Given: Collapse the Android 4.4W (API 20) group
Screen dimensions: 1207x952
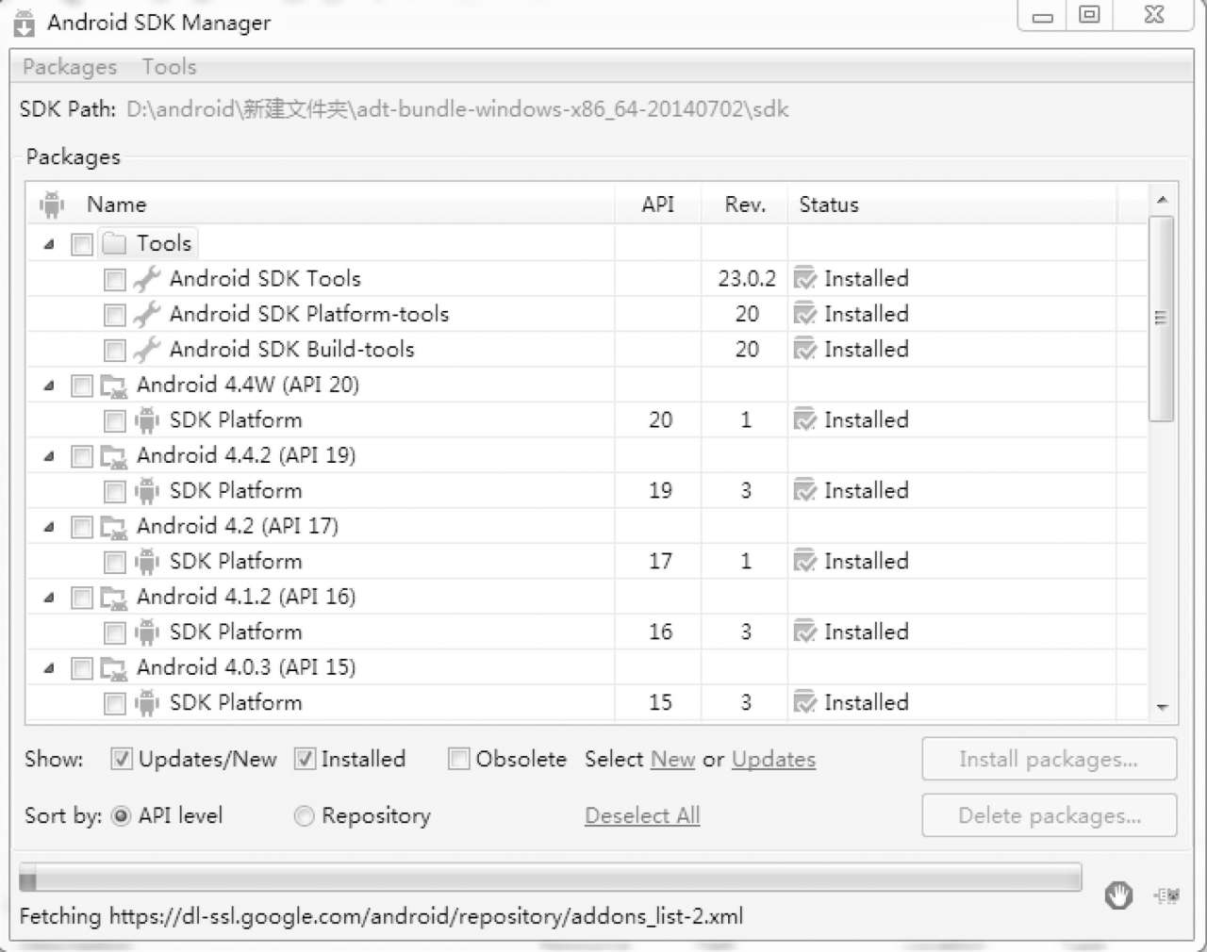Looking at the screenshot, I should click(x=49, y=386).
